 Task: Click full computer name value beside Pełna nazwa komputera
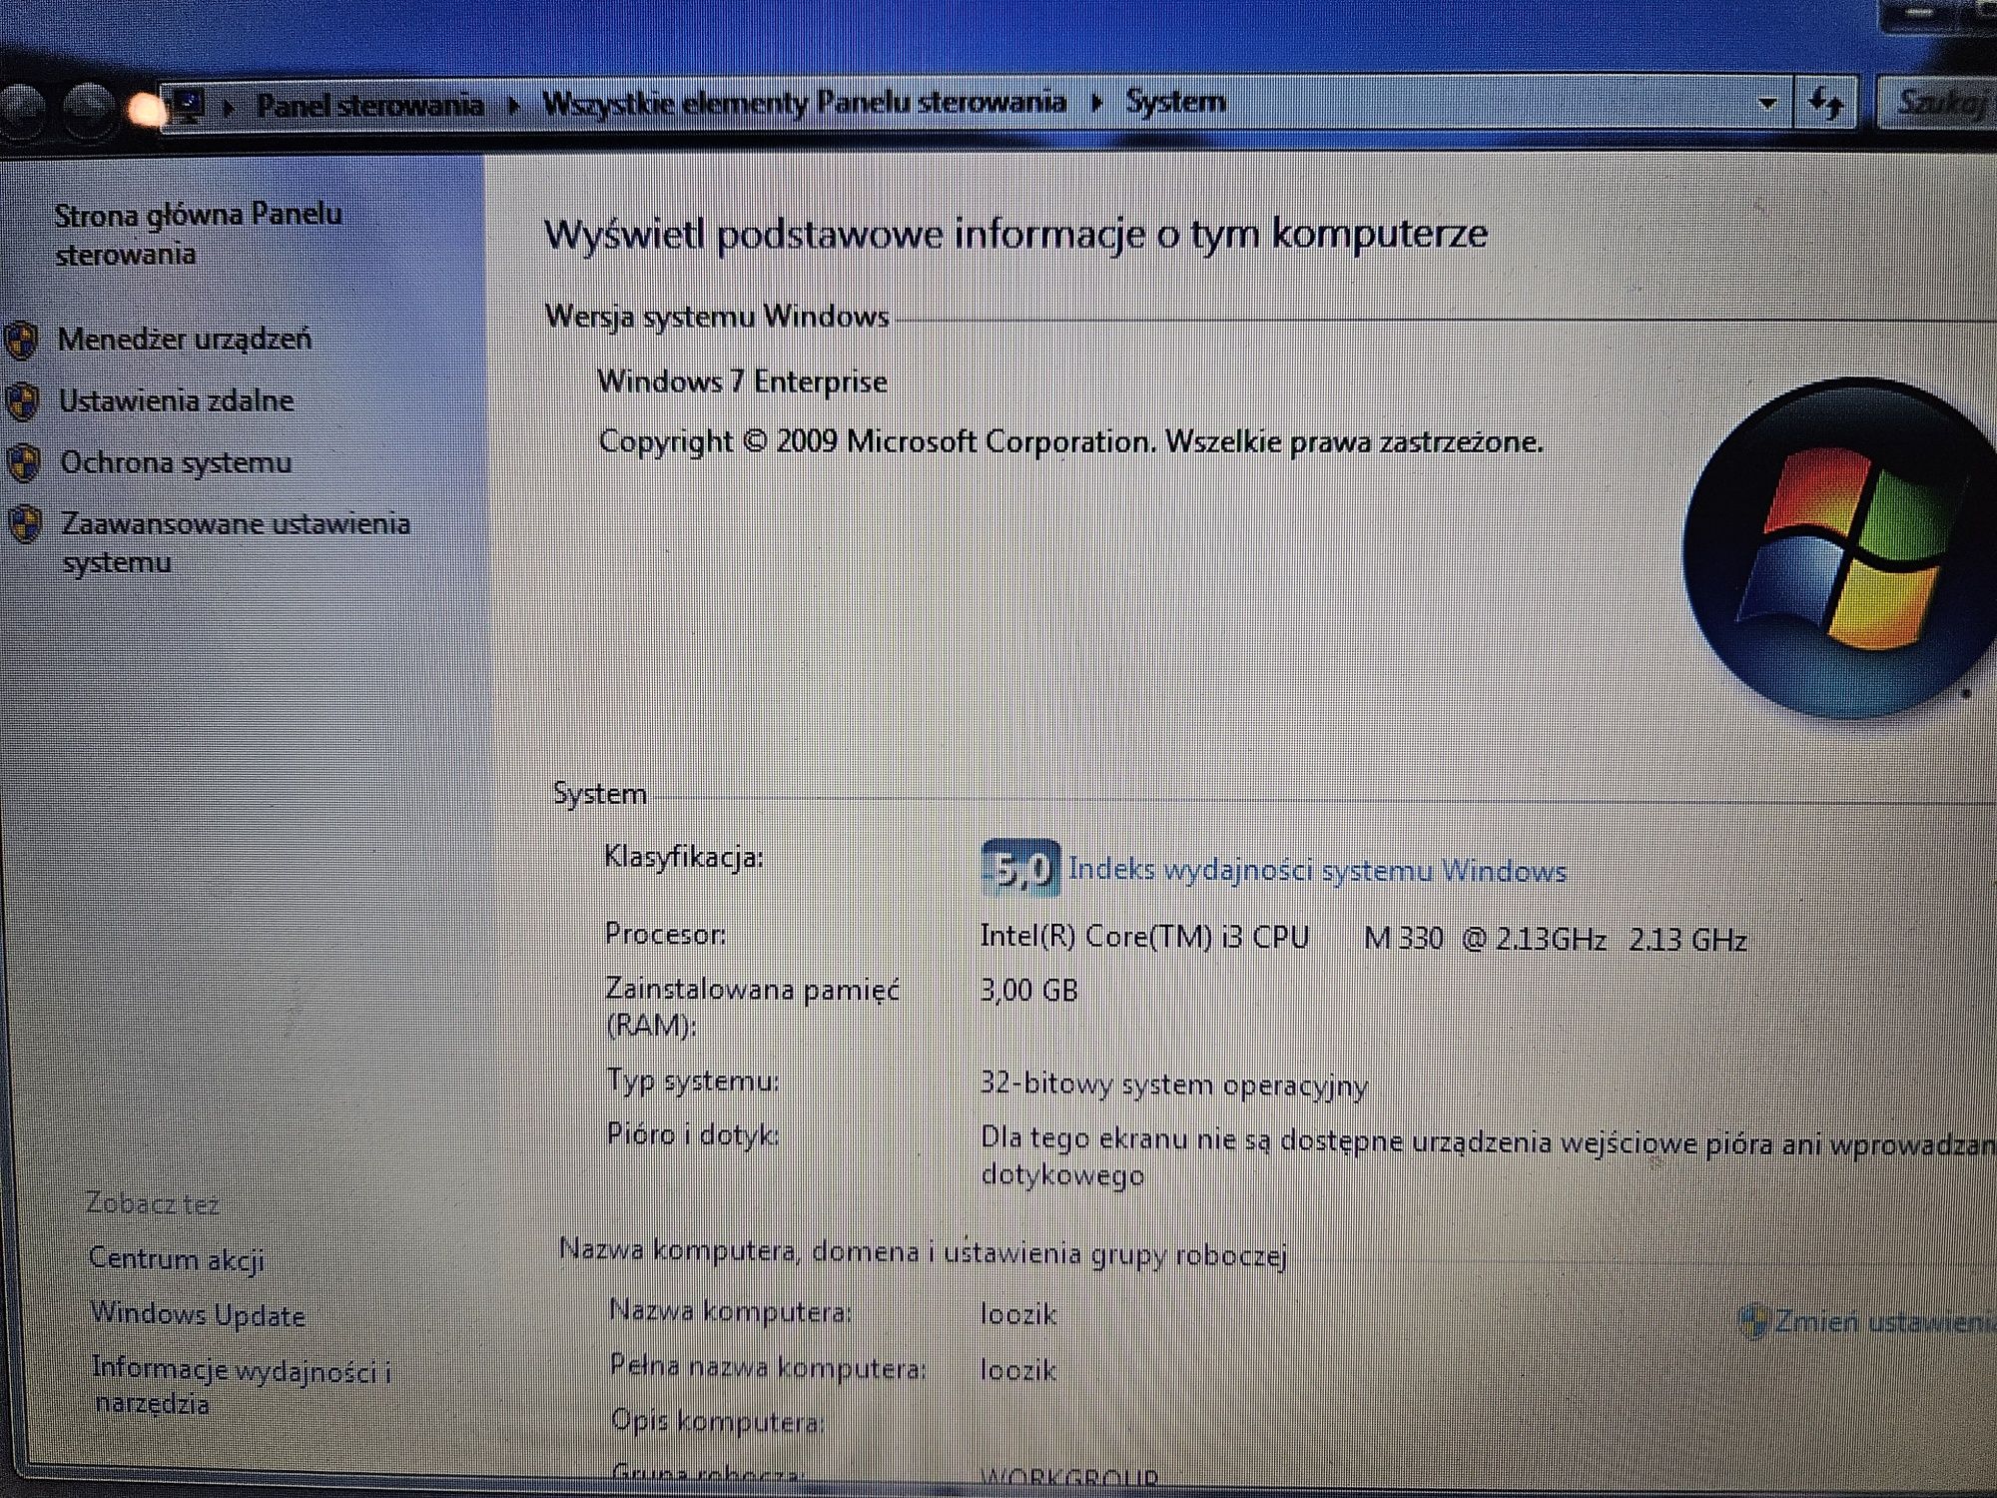[1017, 1370]
